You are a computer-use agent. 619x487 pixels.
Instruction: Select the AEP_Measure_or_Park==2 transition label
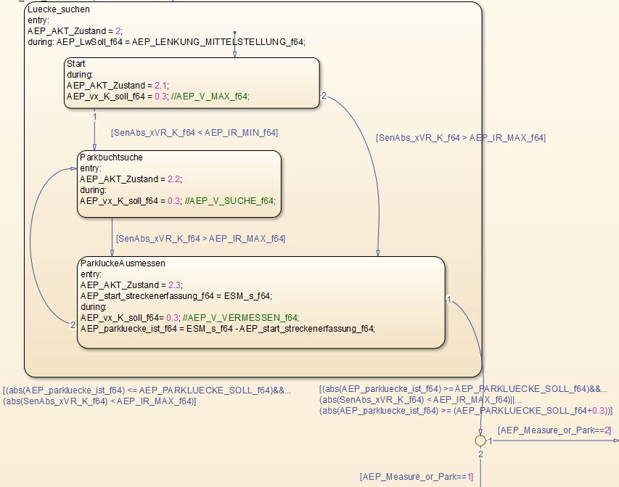554,430
